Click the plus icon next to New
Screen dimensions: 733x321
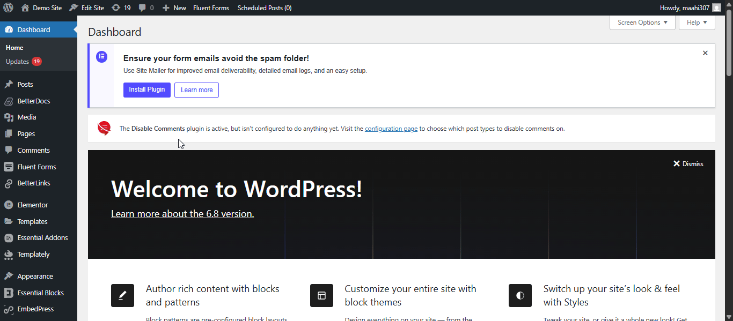[166, 8]
